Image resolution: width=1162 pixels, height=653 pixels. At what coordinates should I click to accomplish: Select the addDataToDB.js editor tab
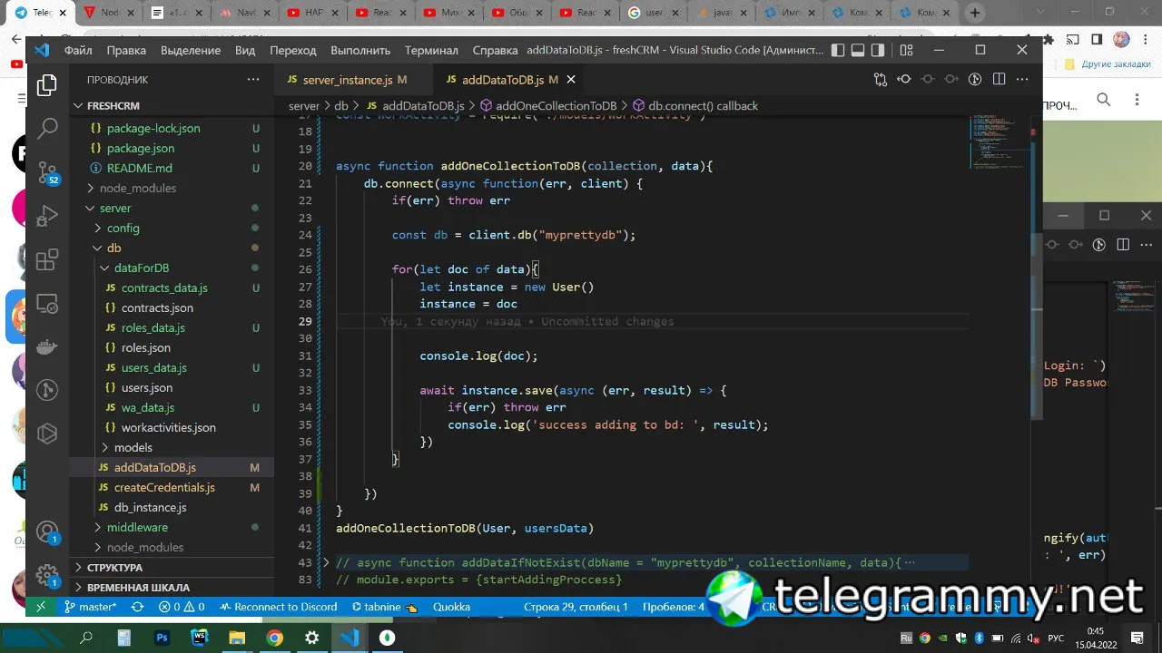pyautogui.click(x=501, y=80)
